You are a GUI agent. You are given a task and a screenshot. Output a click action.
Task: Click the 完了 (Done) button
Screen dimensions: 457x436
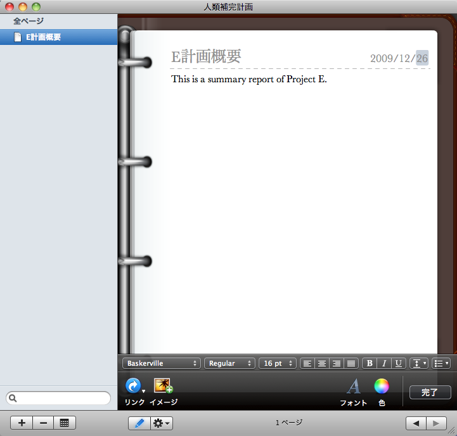[x=430, y=392]
